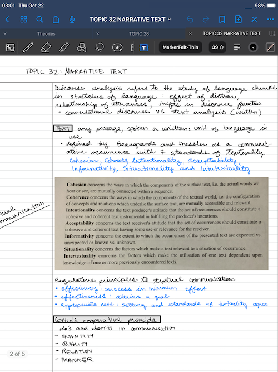Viewport: 278px width, 372px height.
Task: Tap the share/export icon
Action: 56,19
